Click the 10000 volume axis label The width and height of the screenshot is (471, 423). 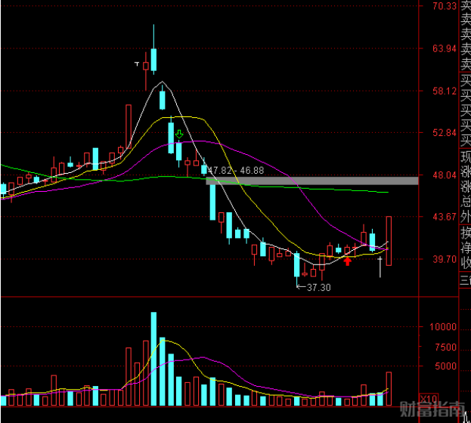[x=443, y=327]
